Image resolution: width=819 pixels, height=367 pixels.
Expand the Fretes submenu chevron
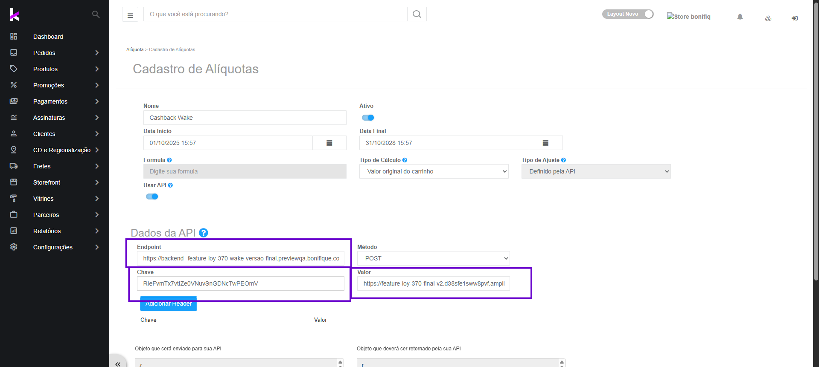(97, 166)
